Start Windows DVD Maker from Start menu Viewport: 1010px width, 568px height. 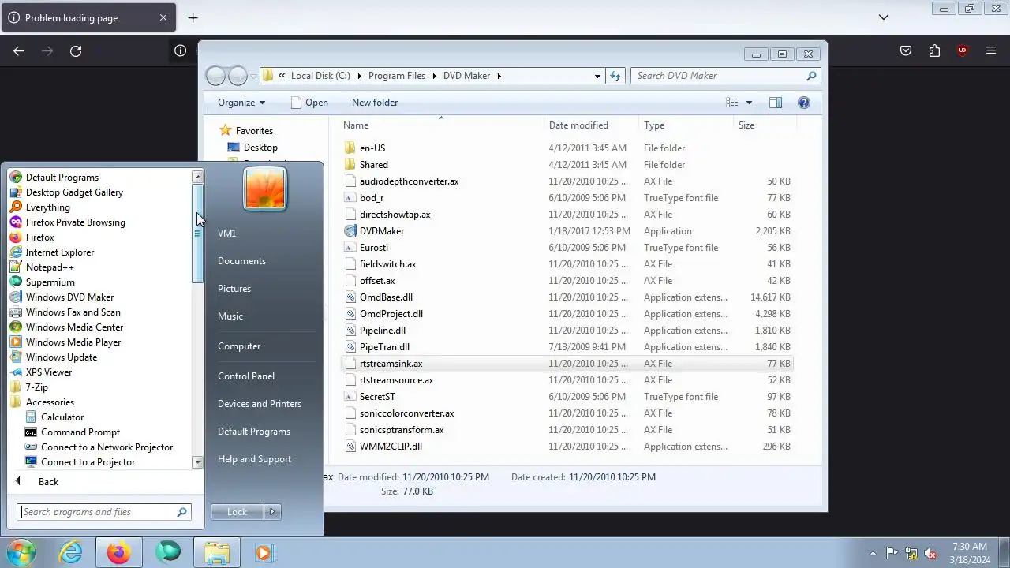pyautogui.click(x=69, y=297)
